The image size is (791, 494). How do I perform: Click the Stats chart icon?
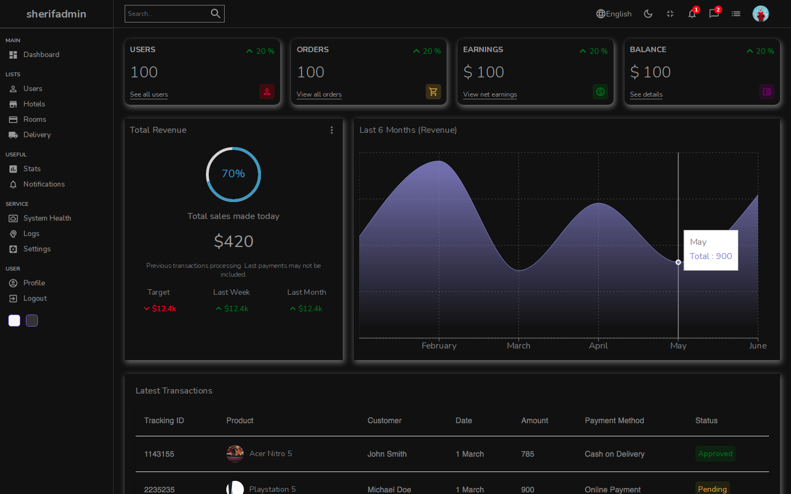(13, 169)
